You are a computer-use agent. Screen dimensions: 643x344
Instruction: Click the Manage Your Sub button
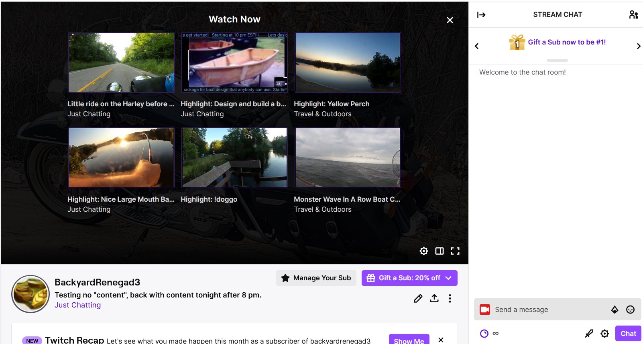(x=316, y=278)
